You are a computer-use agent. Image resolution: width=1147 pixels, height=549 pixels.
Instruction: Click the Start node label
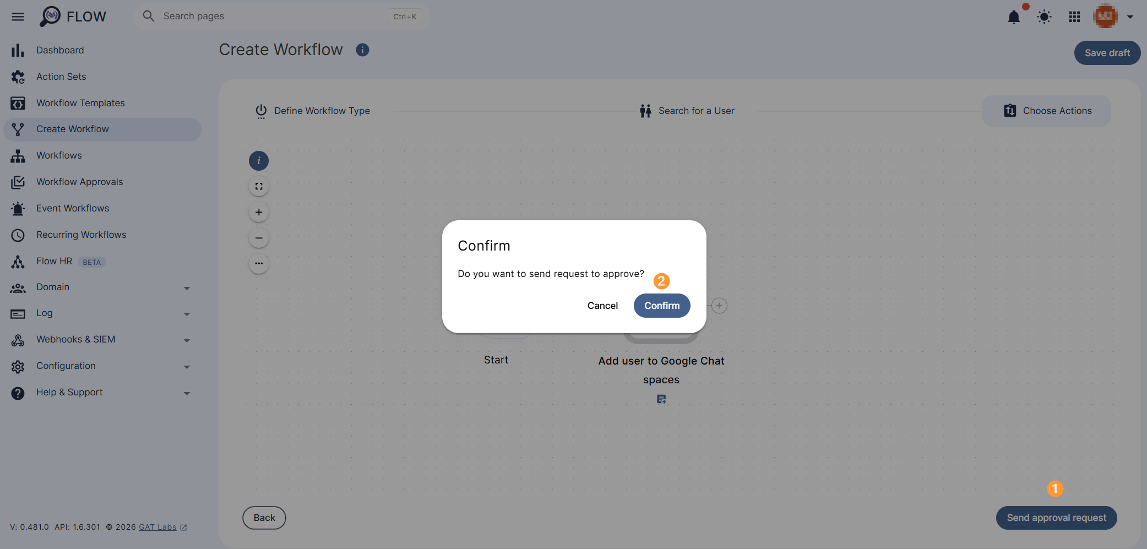pos(496,360)
